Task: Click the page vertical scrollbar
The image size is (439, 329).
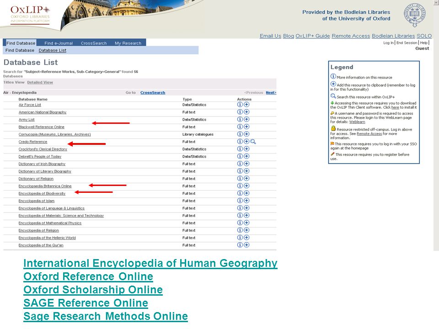Action: click(x=436, y=125)
